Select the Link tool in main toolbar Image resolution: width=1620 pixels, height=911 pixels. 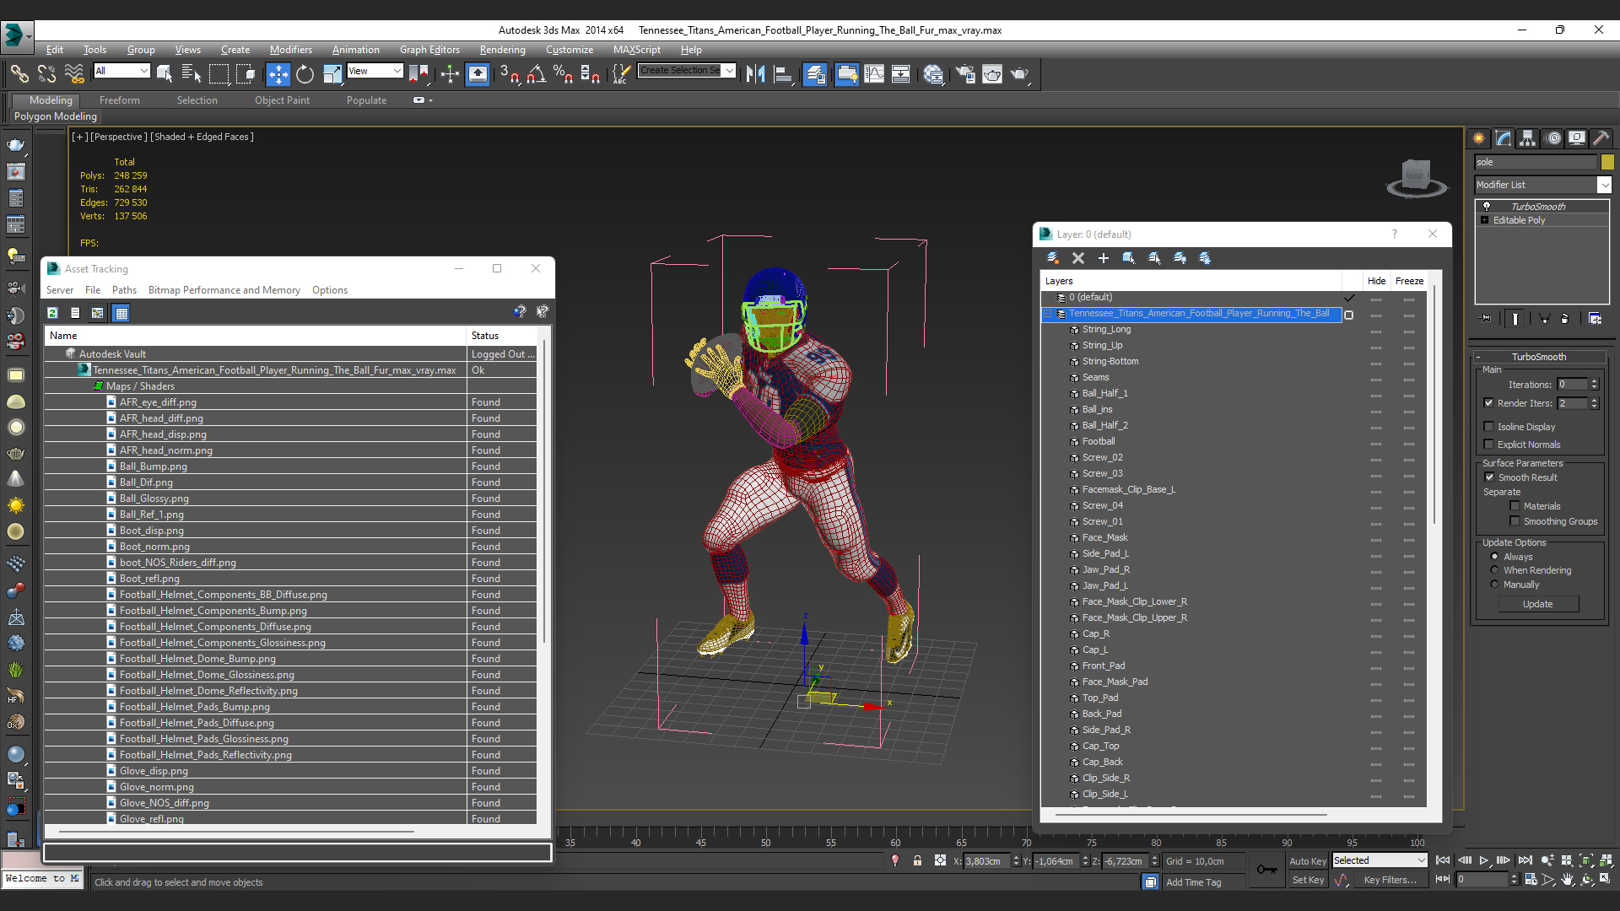click(x=19, y=74)
